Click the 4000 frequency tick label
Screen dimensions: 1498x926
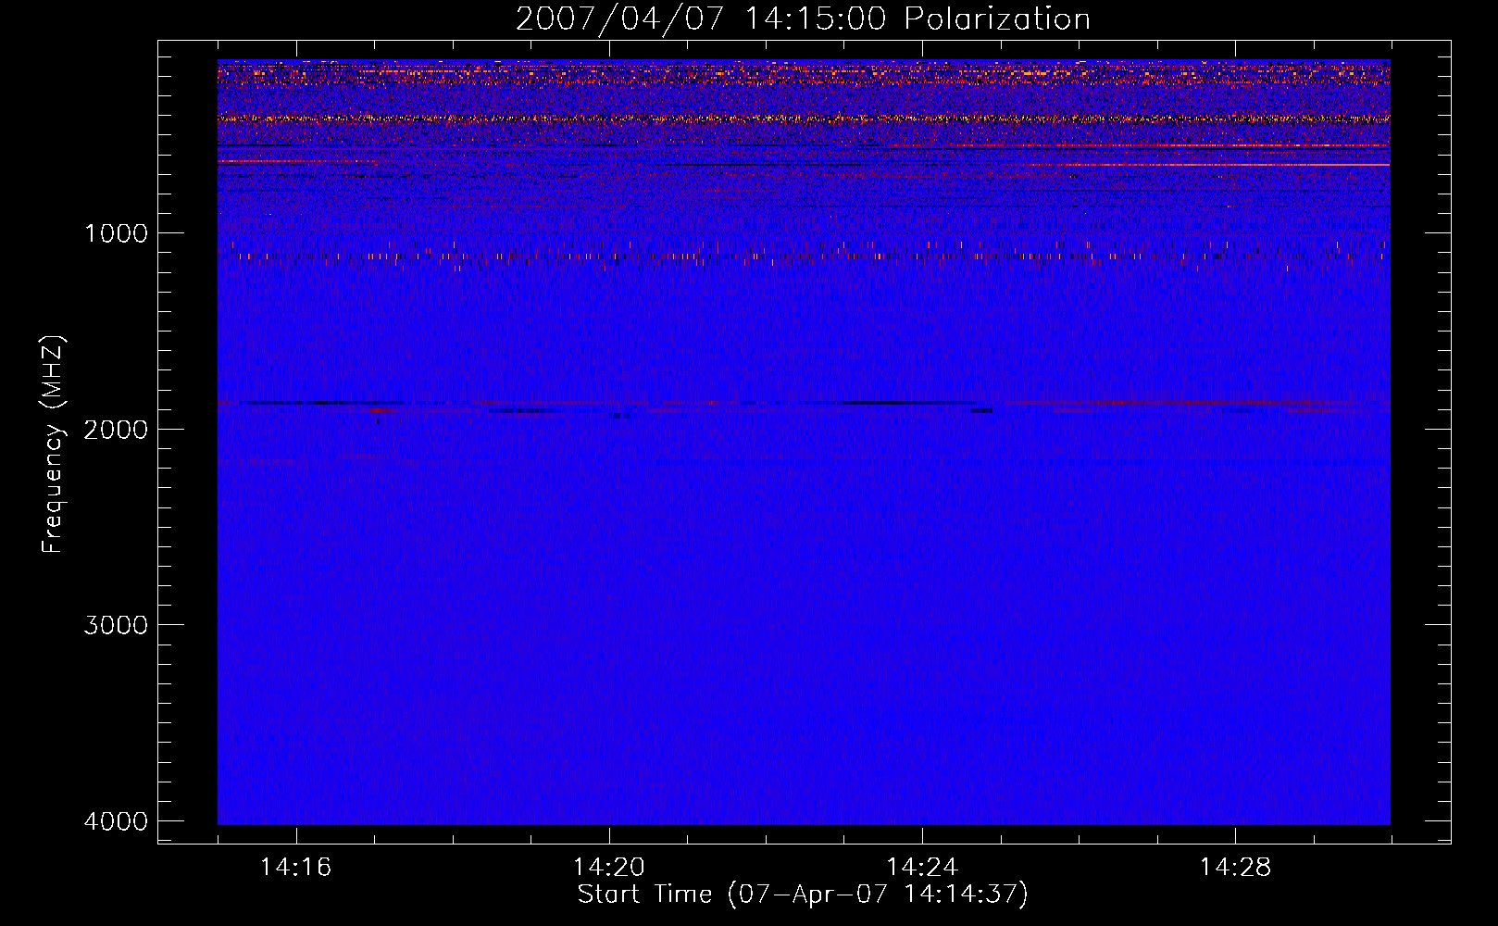click(x=116, y=821)
